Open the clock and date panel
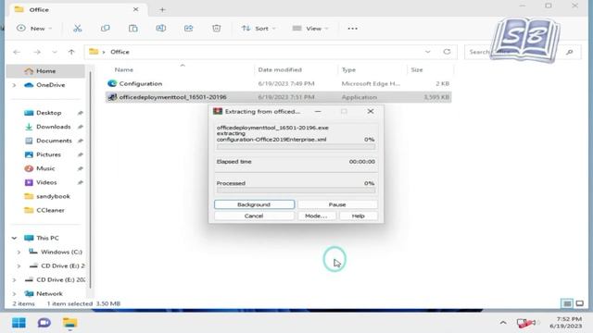The height and width of the screenshot is (333, 593). 567,323
